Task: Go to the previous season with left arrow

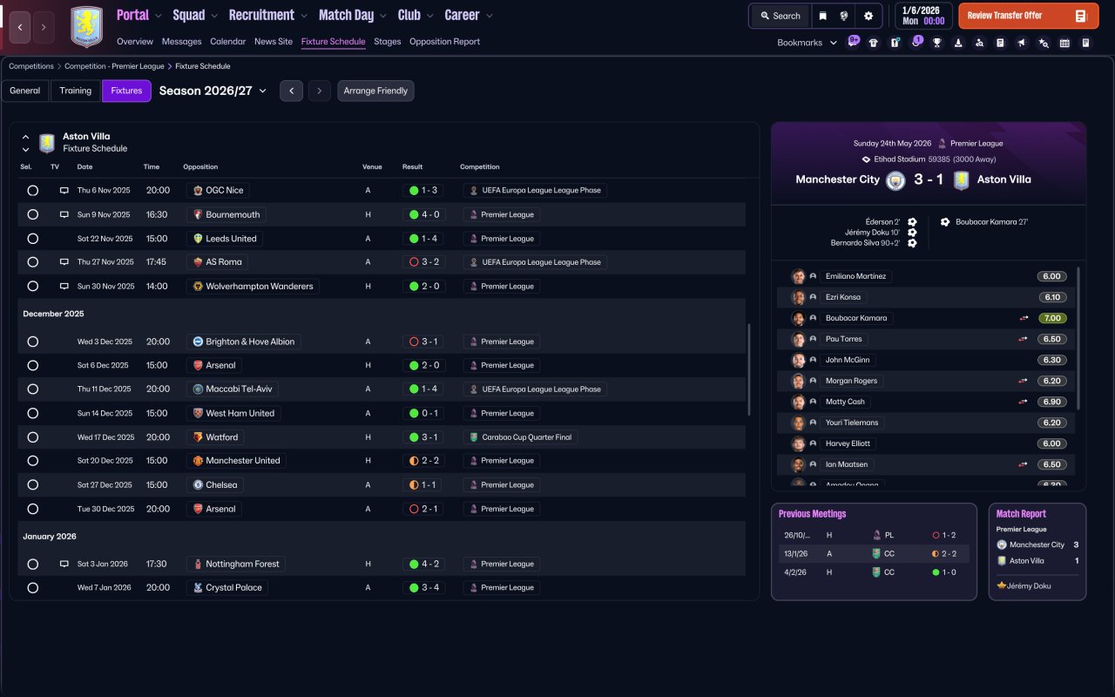Action: click(x=291, y=91)
